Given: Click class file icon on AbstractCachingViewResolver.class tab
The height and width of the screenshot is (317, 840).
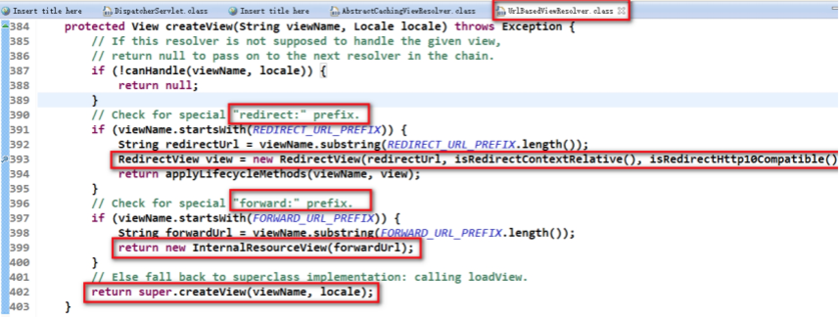Looking at the screenshot, I should pos(335,11).
